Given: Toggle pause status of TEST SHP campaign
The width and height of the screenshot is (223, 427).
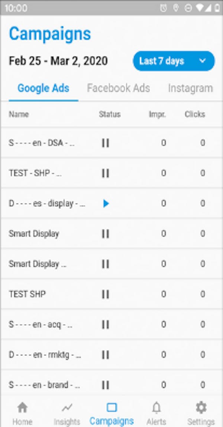Looking at the screenshot, I should coord(106,294).
